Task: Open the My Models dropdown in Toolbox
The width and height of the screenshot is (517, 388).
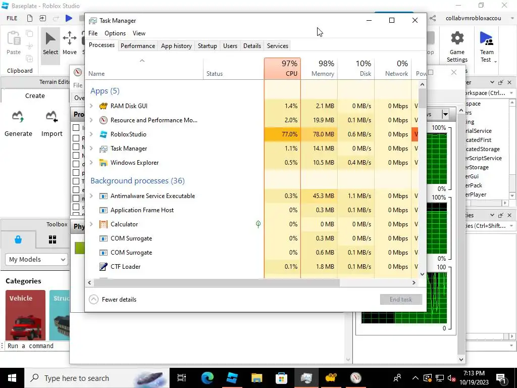Action: tap(36, 259)
